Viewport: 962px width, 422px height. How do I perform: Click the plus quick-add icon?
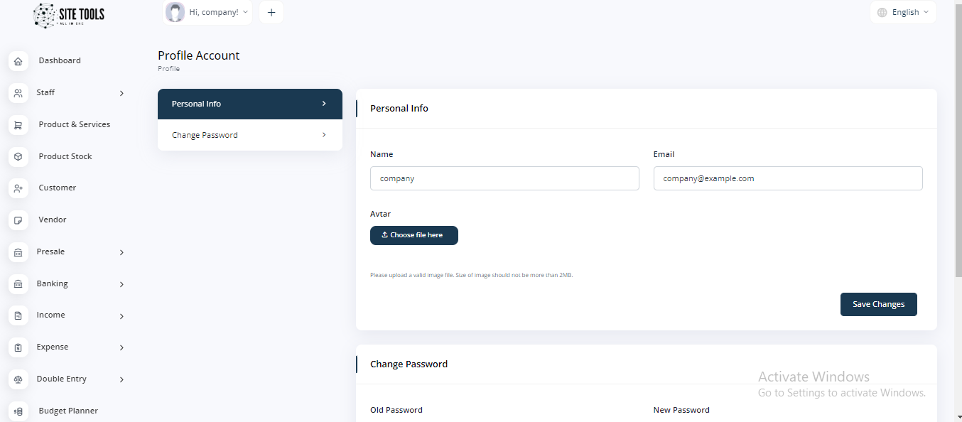tap(271, 12)
